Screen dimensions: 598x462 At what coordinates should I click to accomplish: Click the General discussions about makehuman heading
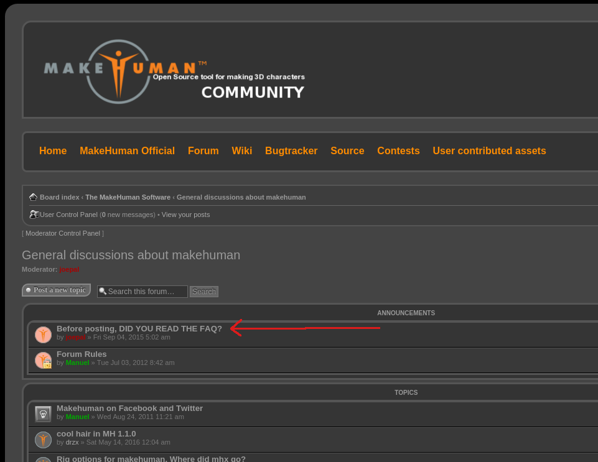(131, 255)
